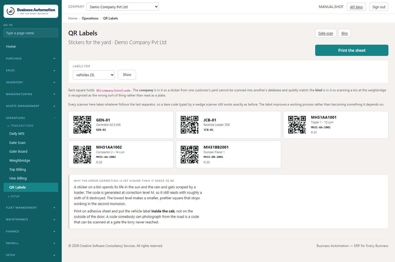Image resolution: width=395 pixels, height=262 pixels.
Task: Expand the Finance menu section
Action: coord(31,232)
